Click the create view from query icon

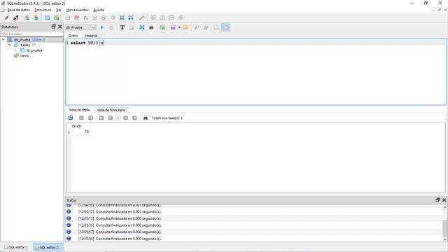162,27
